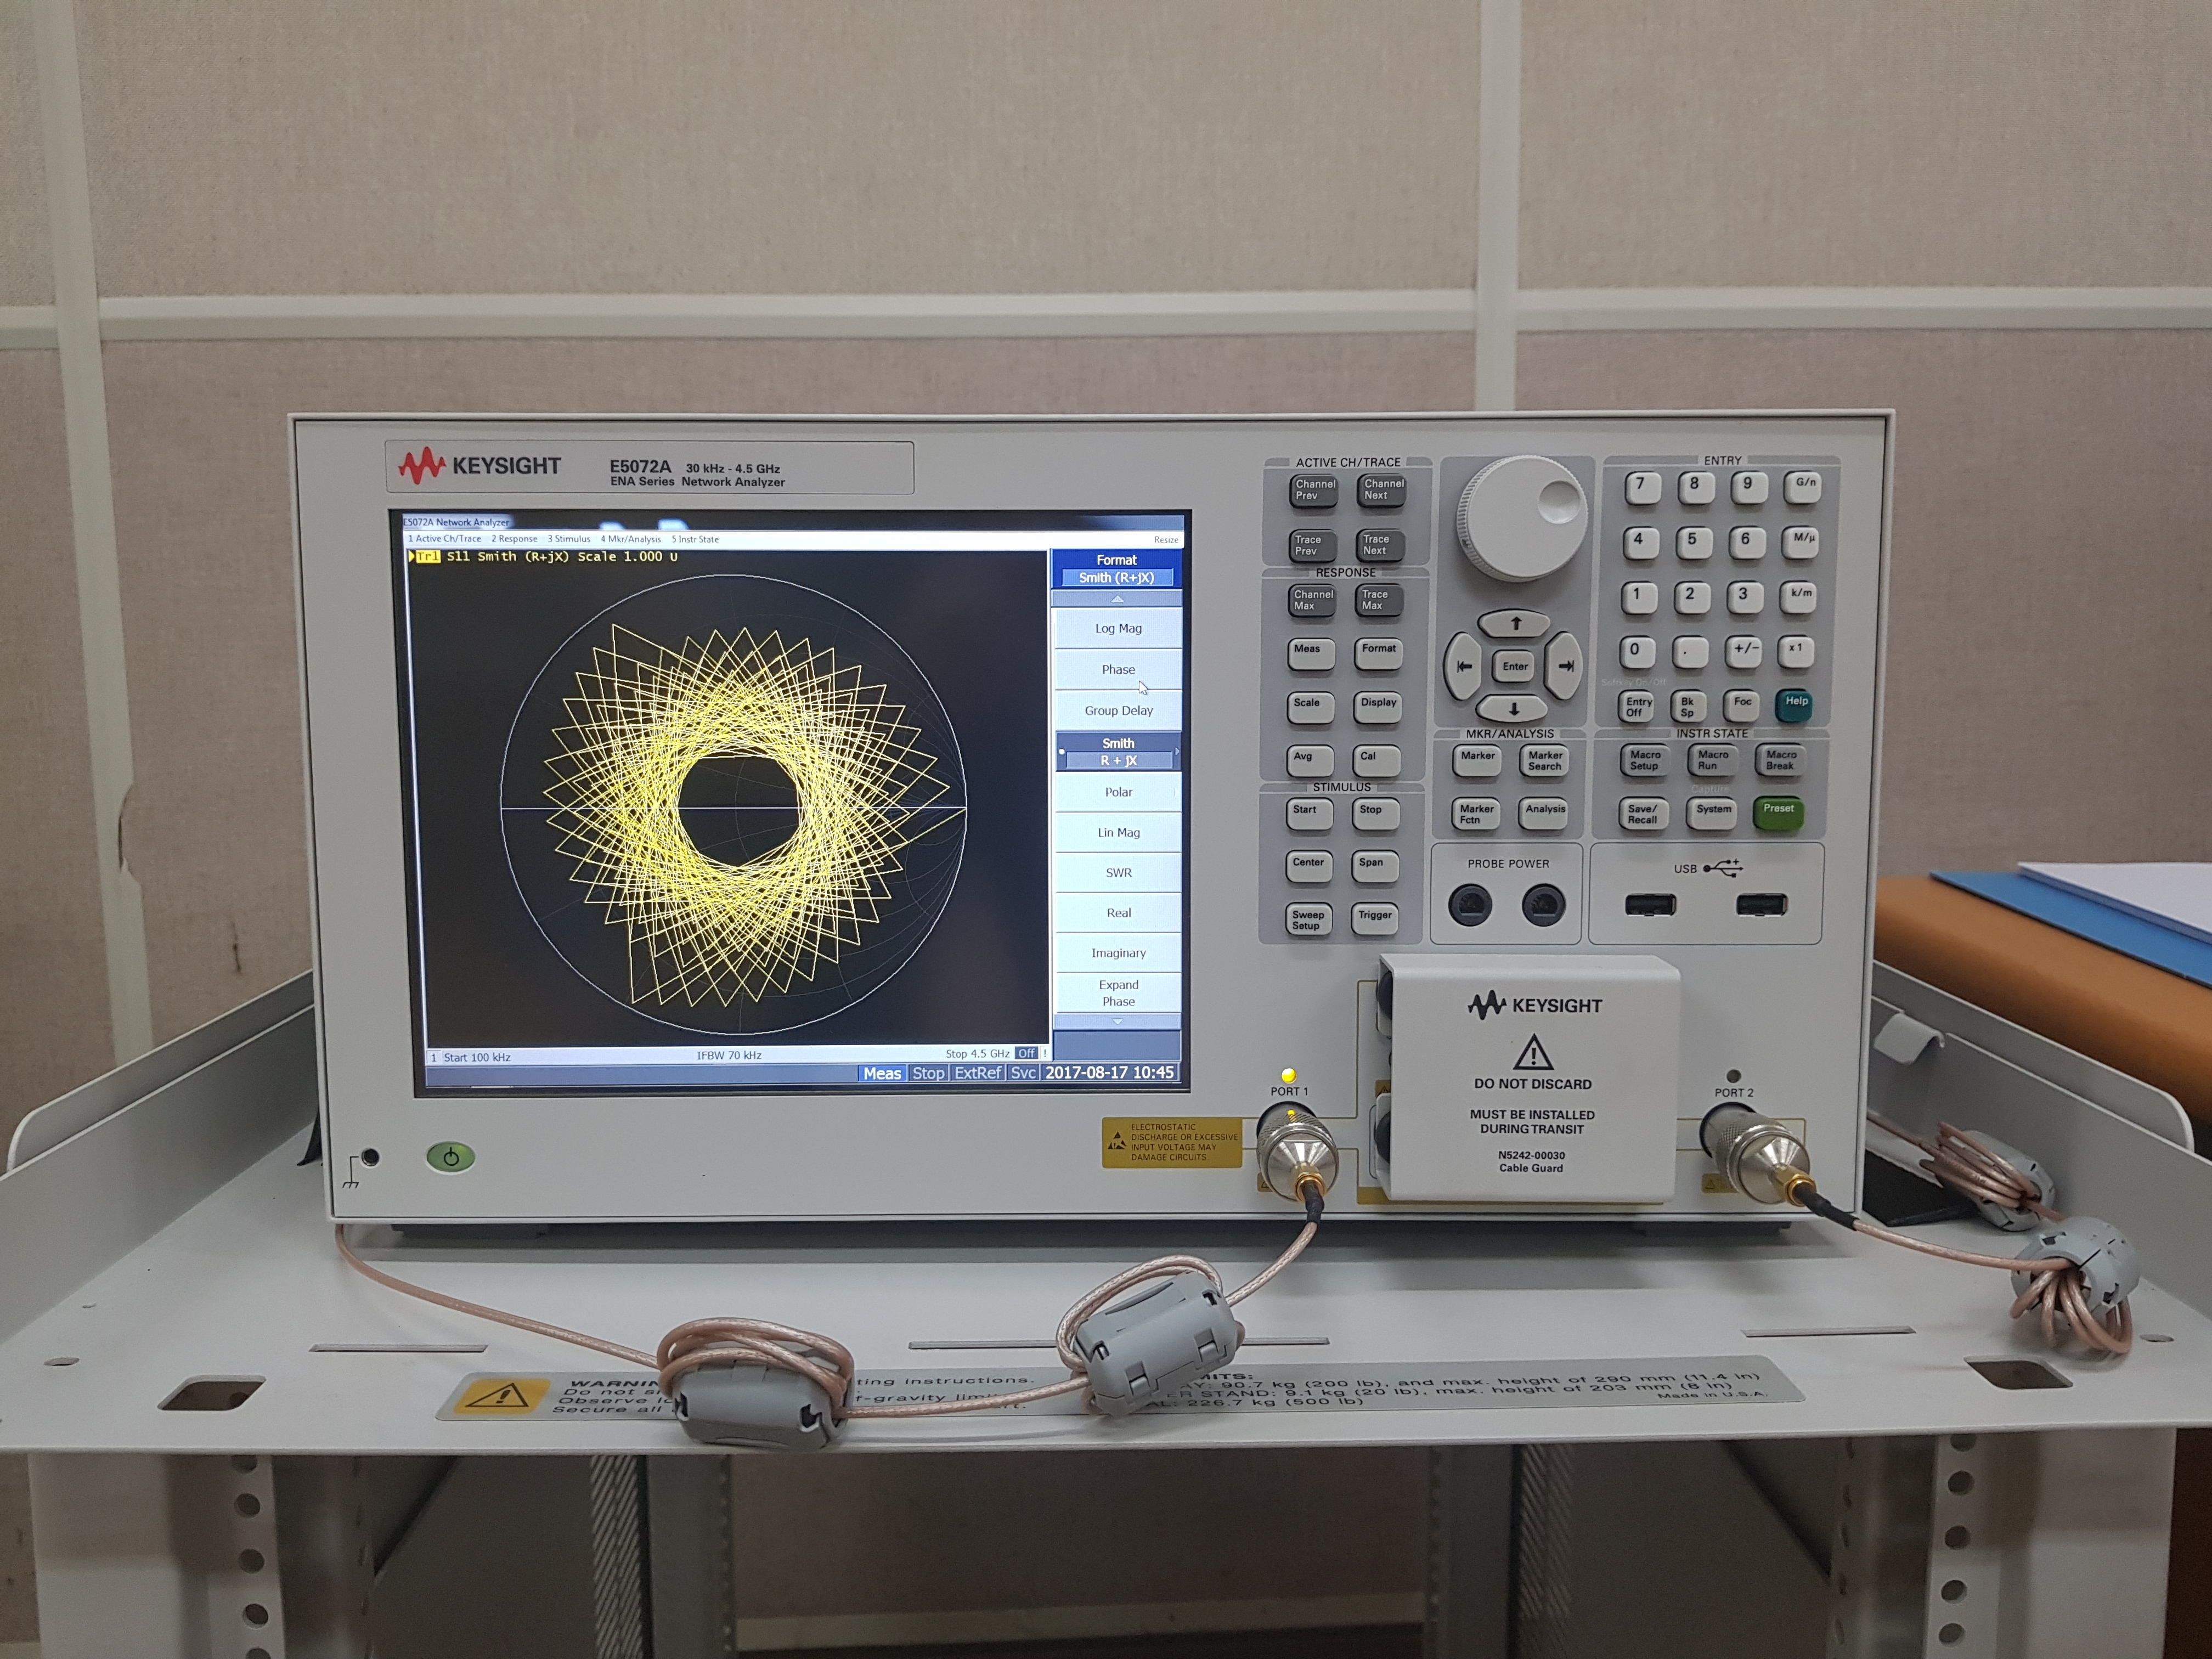
Task: Click the ExtRef status indicator
Action: (977, 1072)
